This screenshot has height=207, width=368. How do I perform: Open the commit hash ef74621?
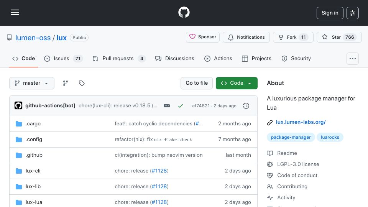201,106
